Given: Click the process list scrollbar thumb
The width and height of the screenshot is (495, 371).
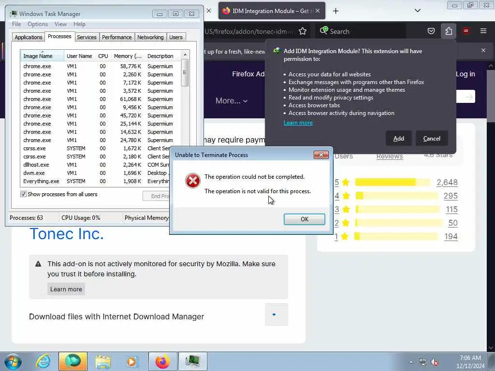Looking at the screenshot, I should pos(185,72).
